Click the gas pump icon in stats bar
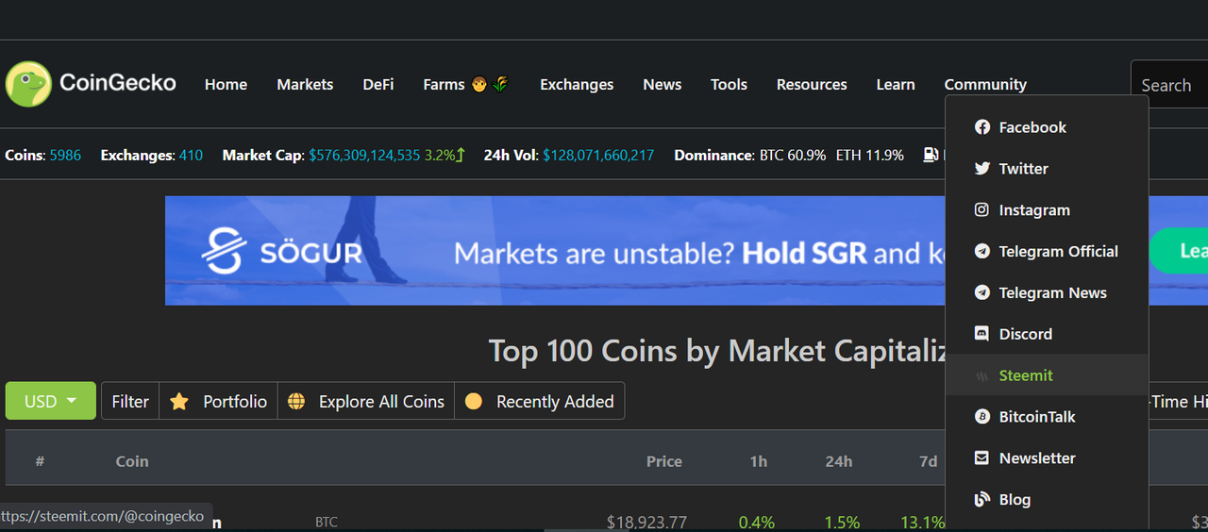Viewport: 1208px width, 532px height. (x=931, y=155)
